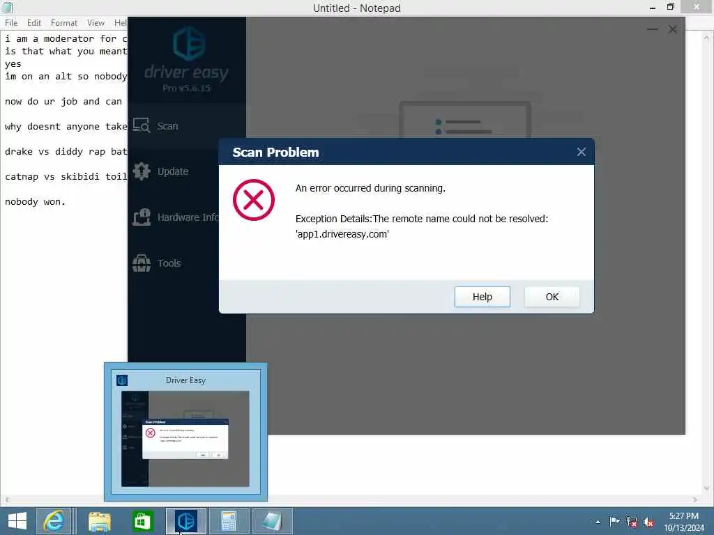Close the Driver Easy window
The width and height of the screenshot is (714, 535).
point(673,29)
